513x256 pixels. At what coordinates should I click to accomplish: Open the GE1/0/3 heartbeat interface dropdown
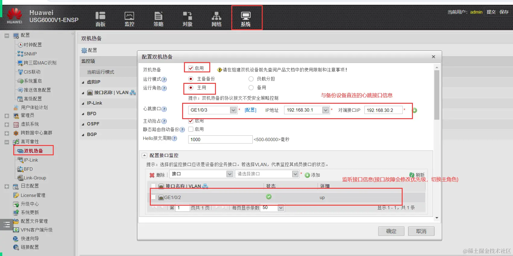233,110
